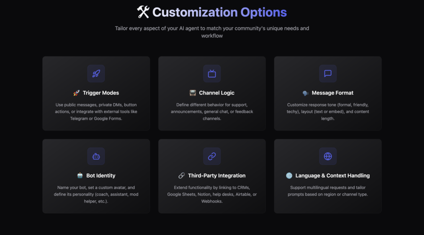424x235 pixels.
Task: Click the Customization Options page heading
Action: pyautogui.click(x=220, y=12)
